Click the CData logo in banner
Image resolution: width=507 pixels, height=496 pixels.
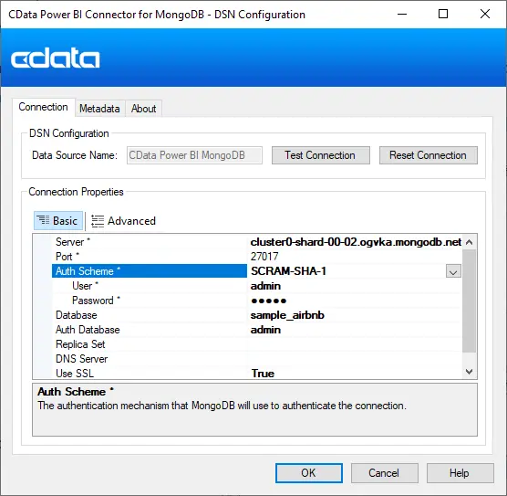[56, 58]
